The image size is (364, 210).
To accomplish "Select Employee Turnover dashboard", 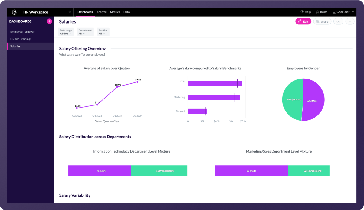I will tap(22, 32).
